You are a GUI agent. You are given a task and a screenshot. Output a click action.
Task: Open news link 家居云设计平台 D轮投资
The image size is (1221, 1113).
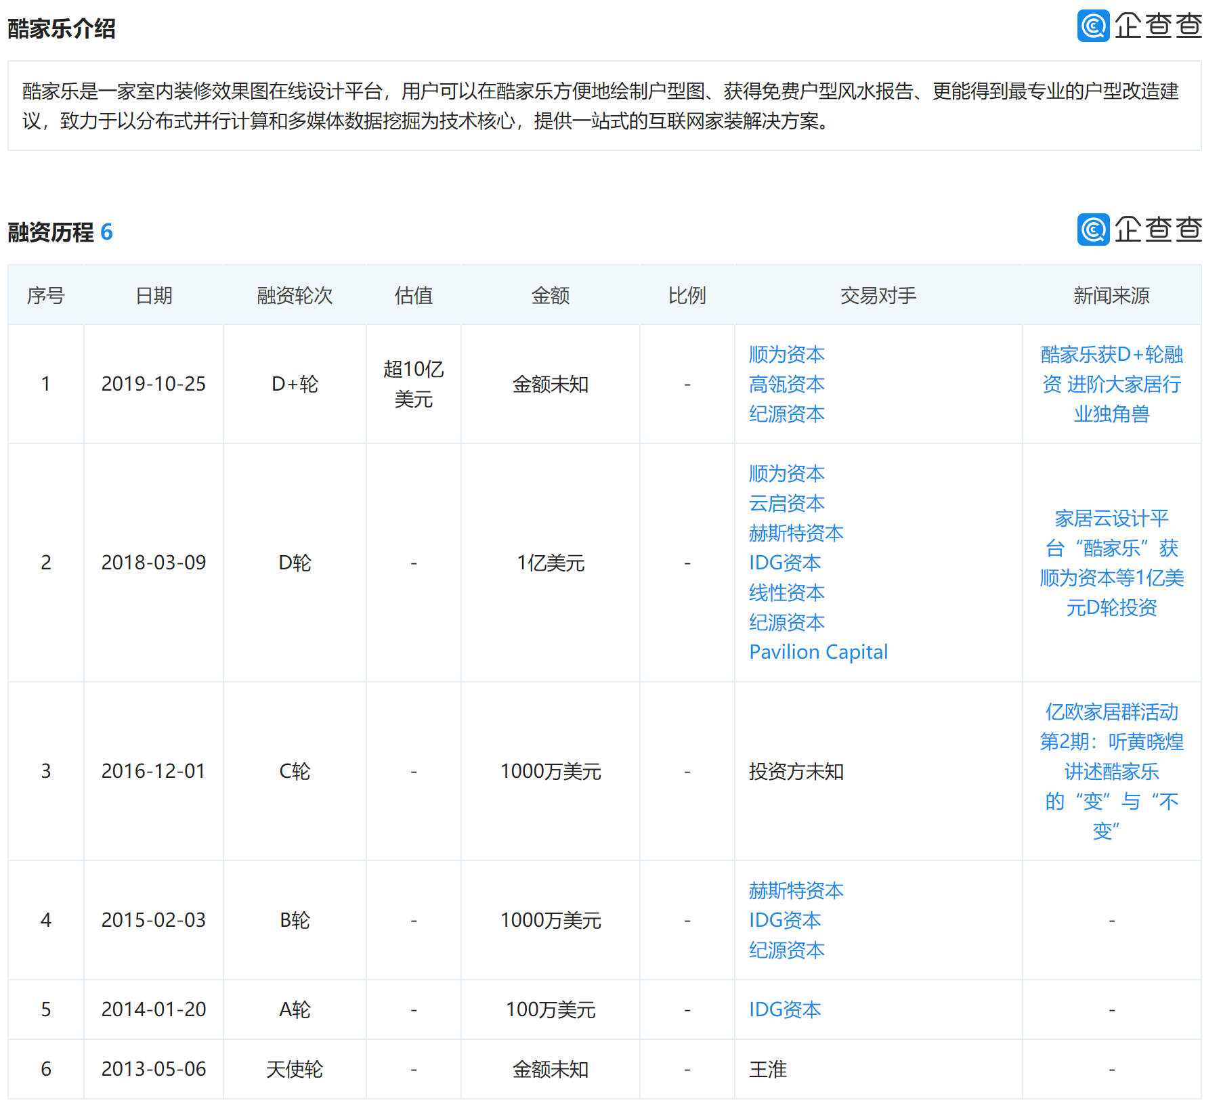1111,563
